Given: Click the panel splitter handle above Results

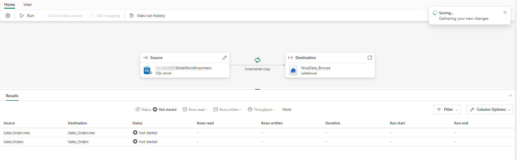Looking at the screenshot, I should [x=258, y=89].
